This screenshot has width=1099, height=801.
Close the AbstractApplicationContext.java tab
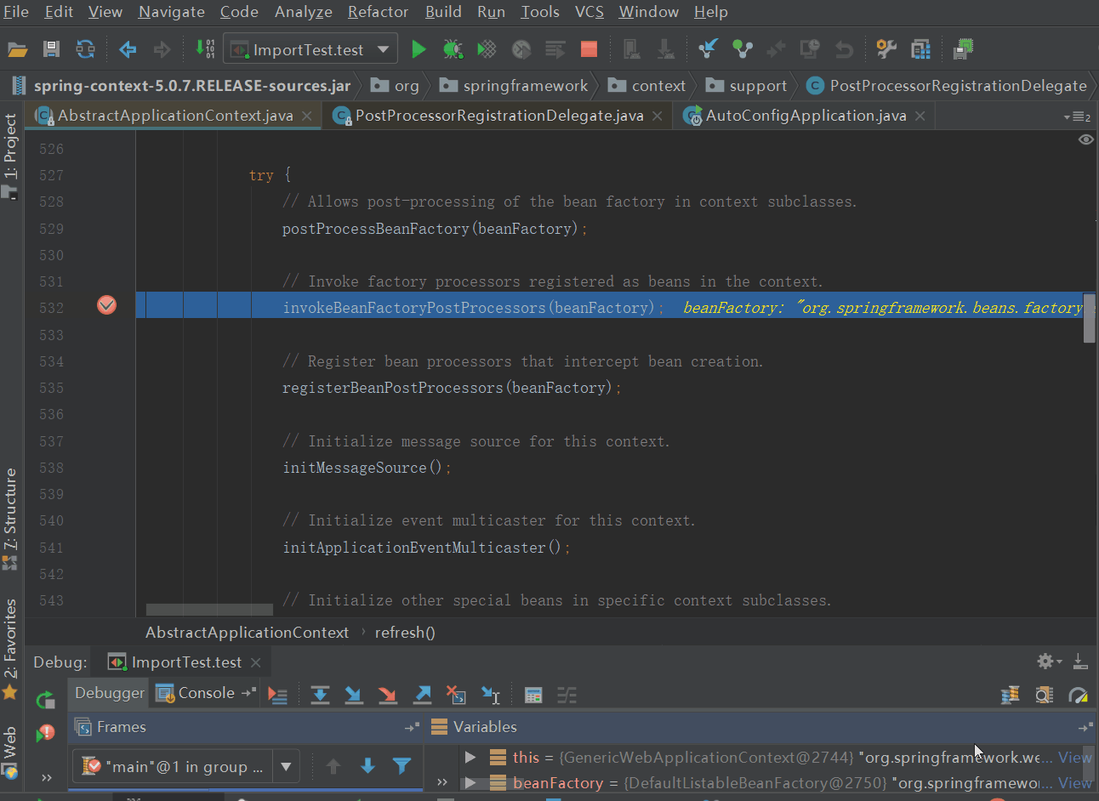click(306, 116)
